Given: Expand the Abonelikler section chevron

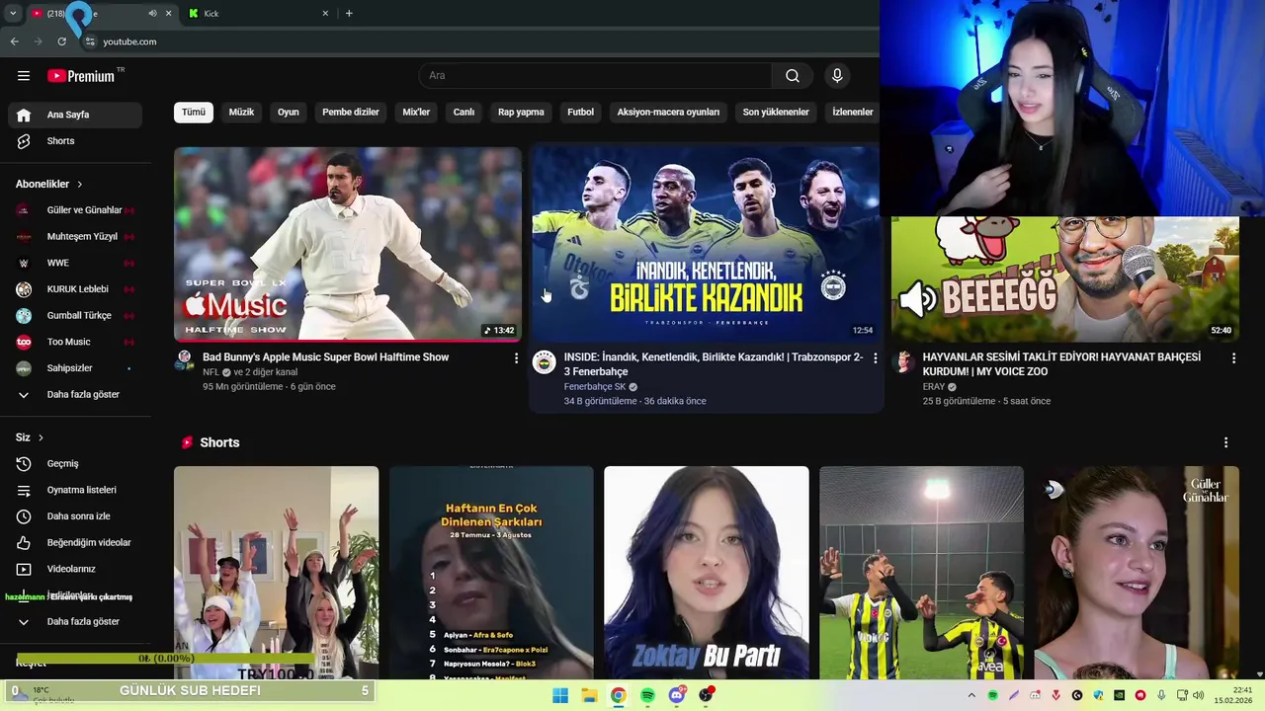Looking at the screenshot, I should [79, 185].
